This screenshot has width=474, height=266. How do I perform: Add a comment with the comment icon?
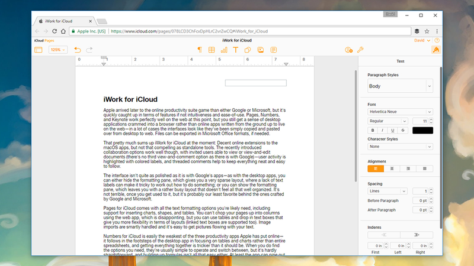coord(274,50)
